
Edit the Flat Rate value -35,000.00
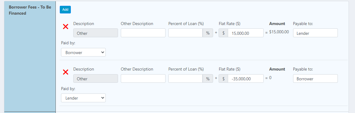[246, 78]
